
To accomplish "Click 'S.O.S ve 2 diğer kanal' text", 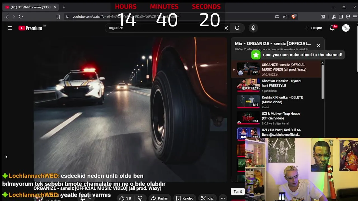I will (275, 123).
